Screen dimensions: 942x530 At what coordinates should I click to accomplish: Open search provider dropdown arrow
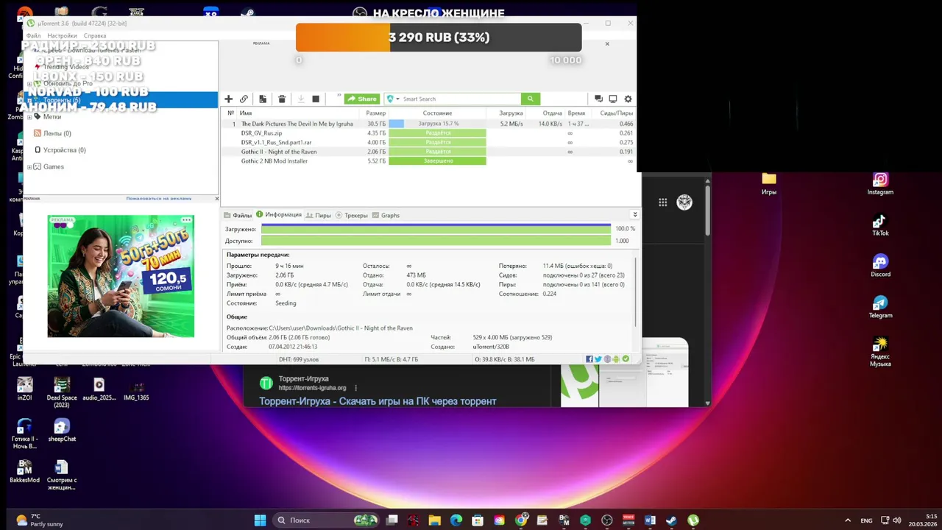(397, 99)
